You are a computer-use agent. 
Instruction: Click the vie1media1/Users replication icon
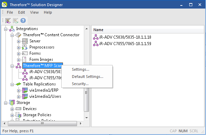[x=25, y=96]
